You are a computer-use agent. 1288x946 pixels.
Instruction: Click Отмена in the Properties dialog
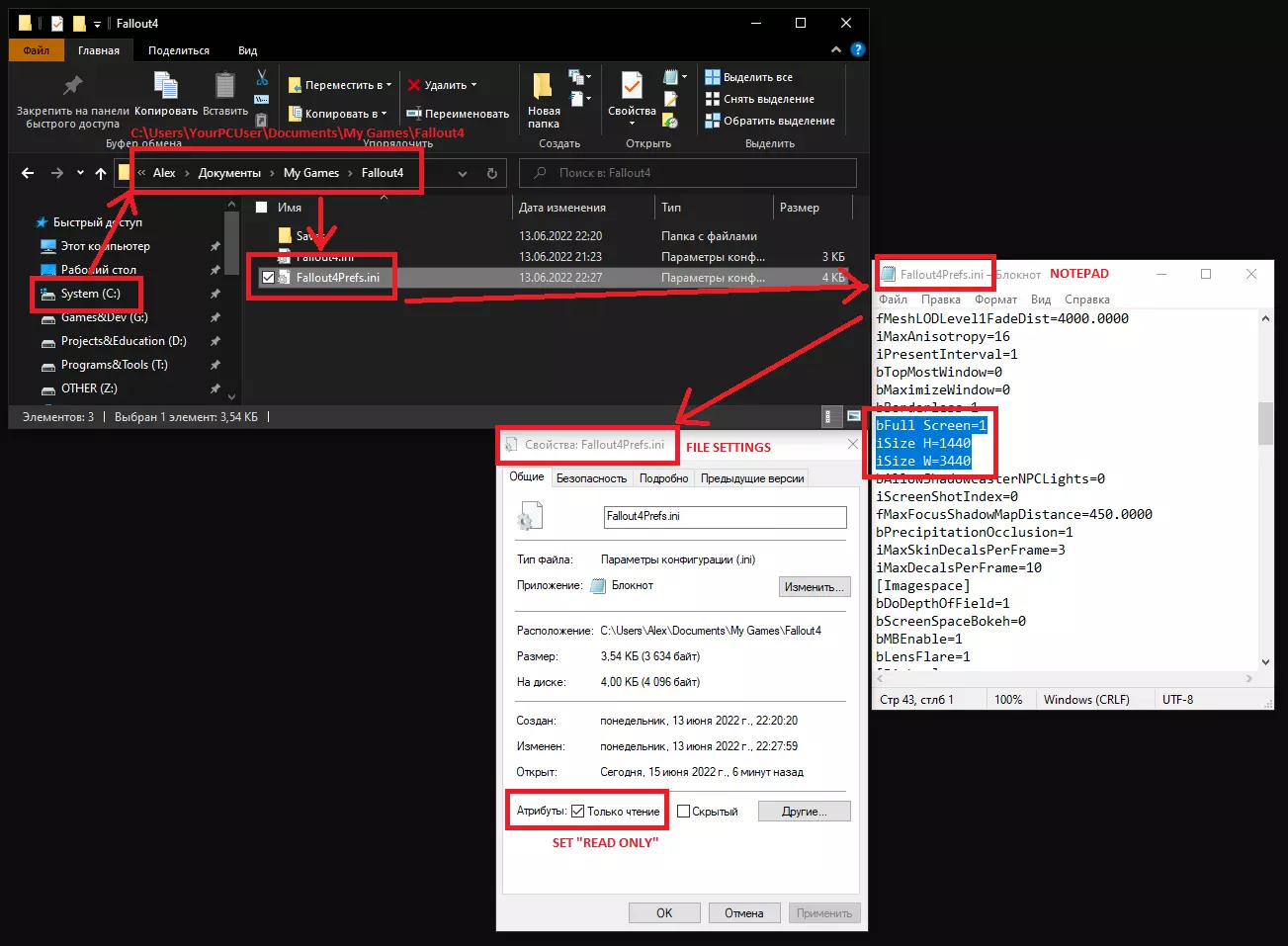tap(744, 913)
